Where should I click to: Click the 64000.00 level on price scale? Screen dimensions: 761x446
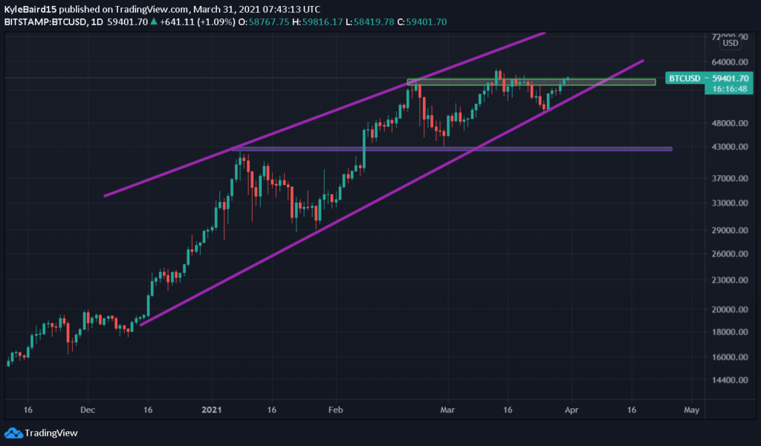click(730, 62)
